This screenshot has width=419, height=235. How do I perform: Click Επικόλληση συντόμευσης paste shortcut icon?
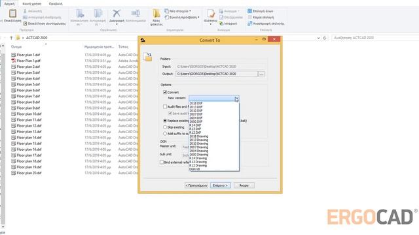[x=25, y=23]
